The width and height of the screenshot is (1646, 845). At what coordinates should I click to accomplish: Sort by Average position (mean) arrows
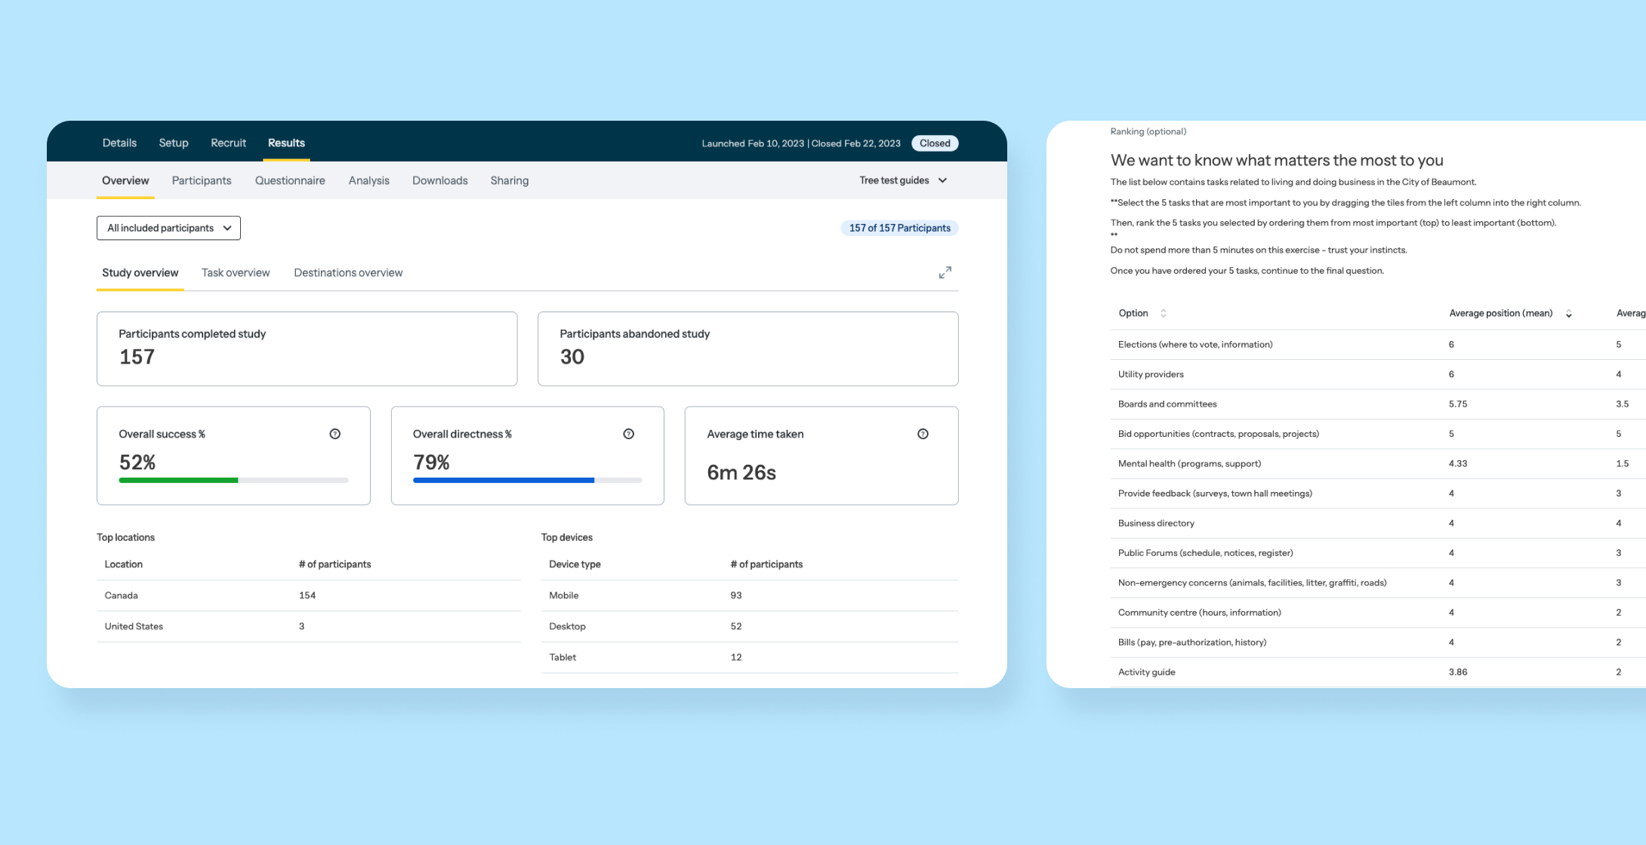point(1568,313)
